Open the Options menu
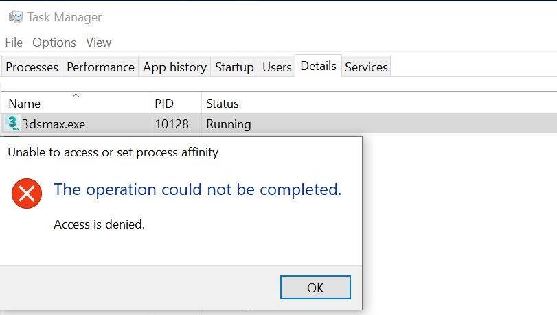This screenshot has height=315, width=557. [x=54, y=43]
